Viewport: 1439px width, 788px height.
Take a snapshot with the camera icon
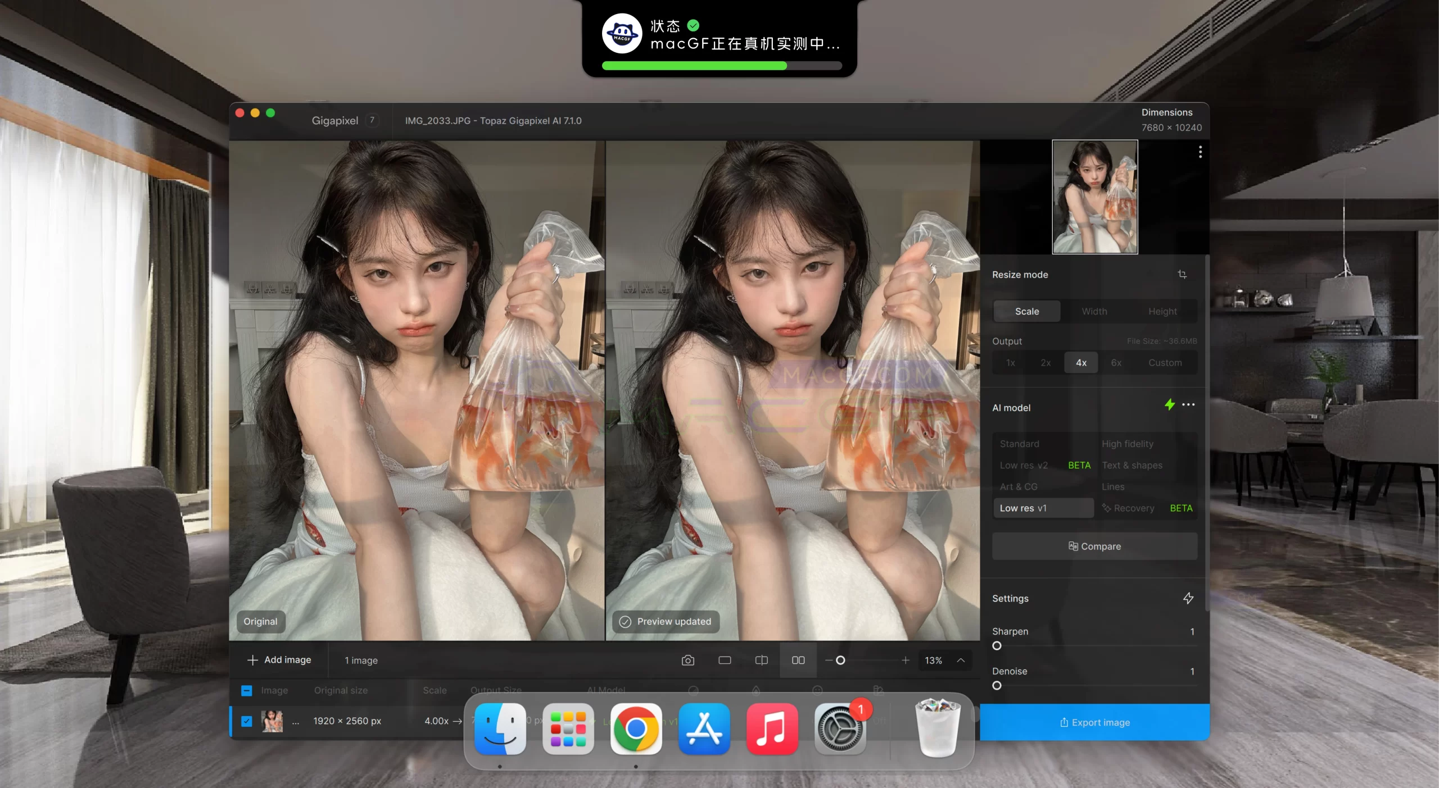click(x=689, y=661)
